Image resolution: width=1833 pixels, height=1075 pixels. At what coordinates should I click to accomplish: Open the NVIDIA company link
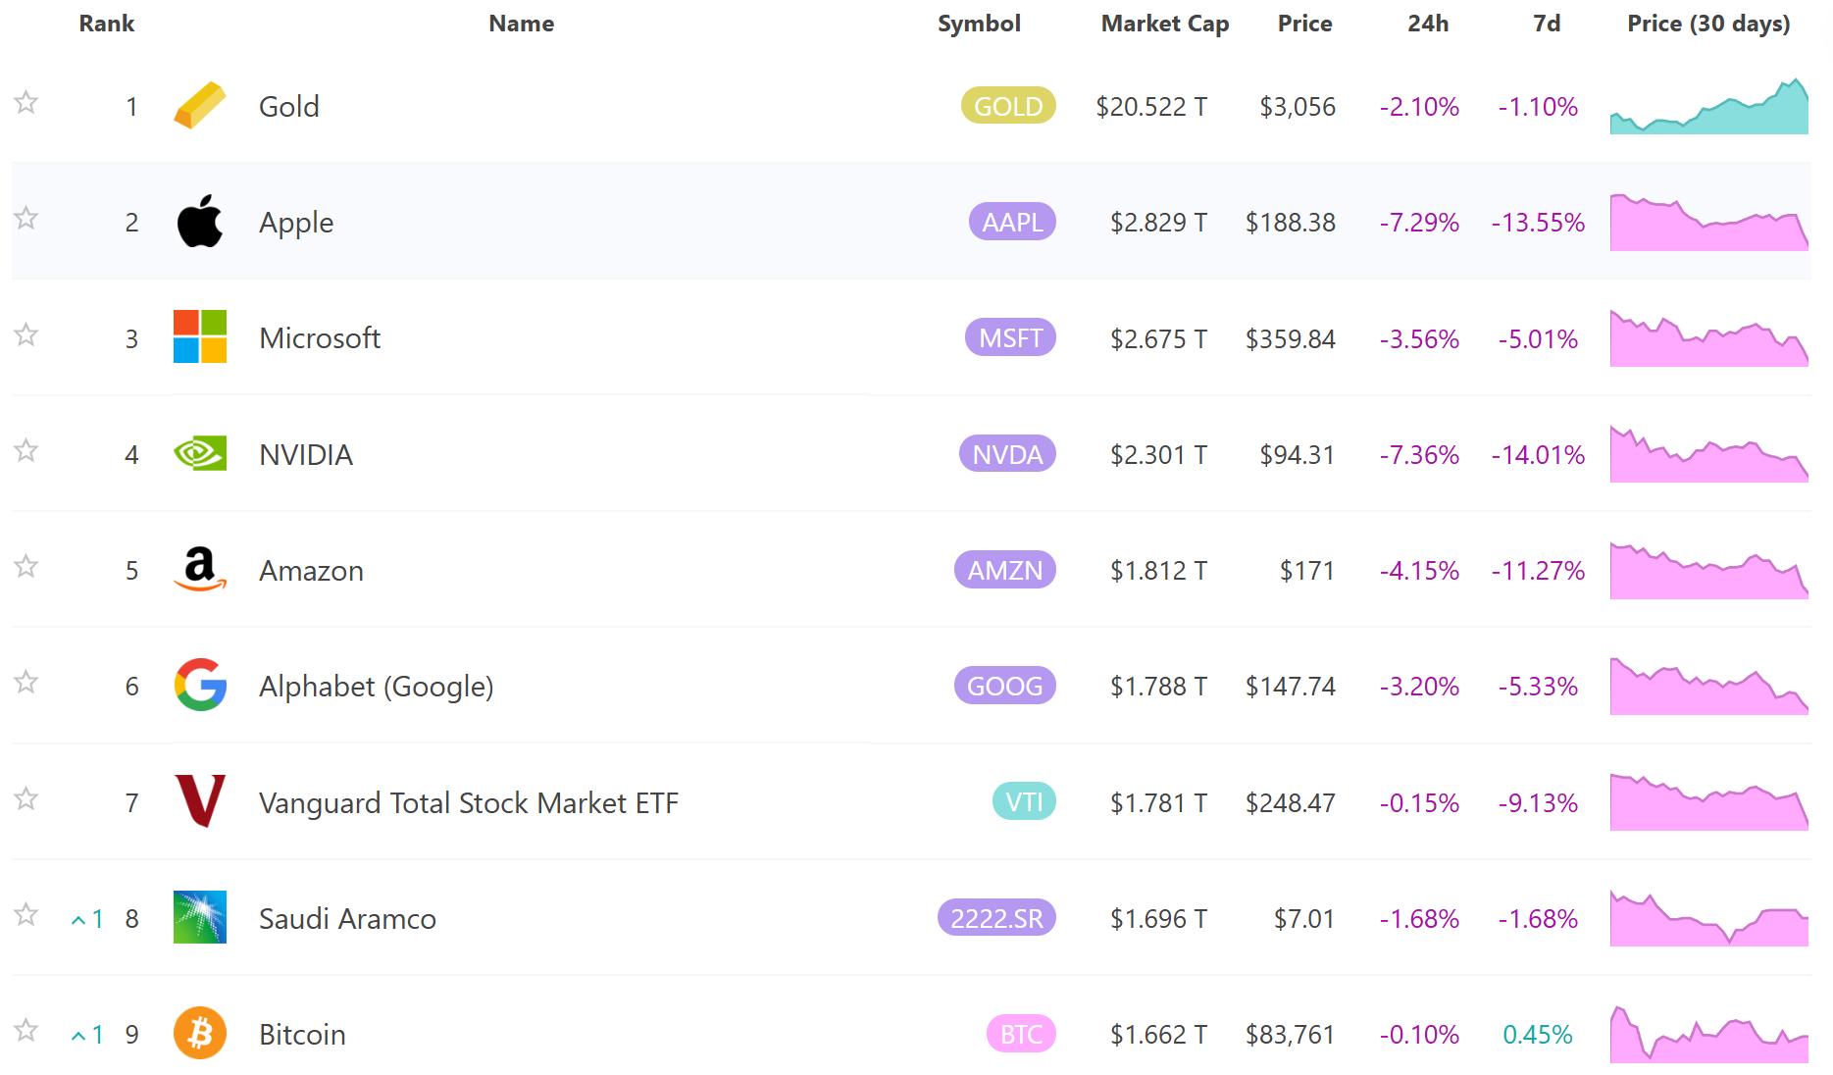click(x=306, y=455)
